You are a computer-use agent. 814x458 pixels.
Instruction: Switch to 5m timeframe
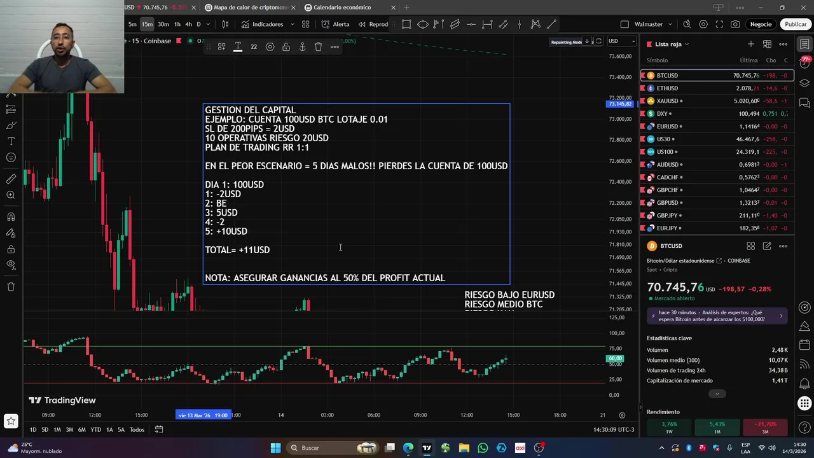[x=132, y=24]
